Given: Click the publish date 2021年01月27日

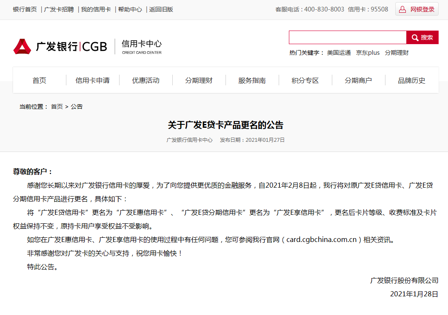Looking at the screenshot, I should pyautogui.click(x=265, y=140).
